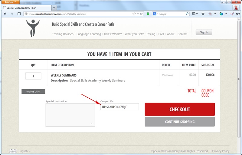This screenshot has height=155, width=242.
Task: Click the Coupon ID input field
Action: click(119, 107)
